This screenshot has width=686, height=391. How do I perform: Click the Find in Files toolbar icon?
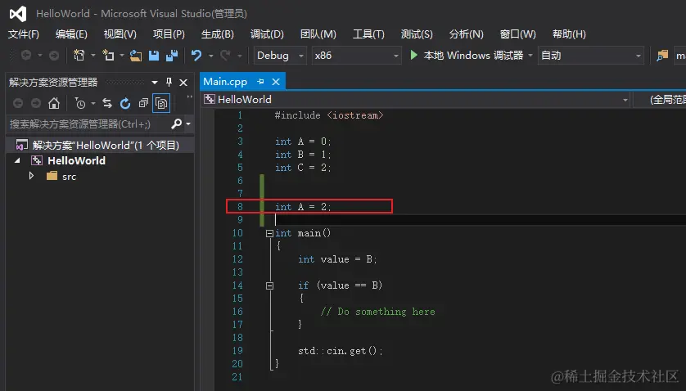[662, 55]
